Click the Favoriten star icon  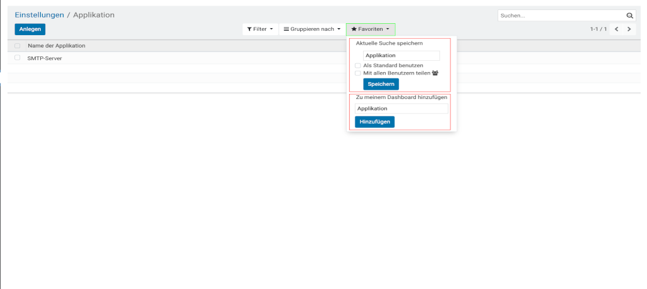click(x=354, y=29)
